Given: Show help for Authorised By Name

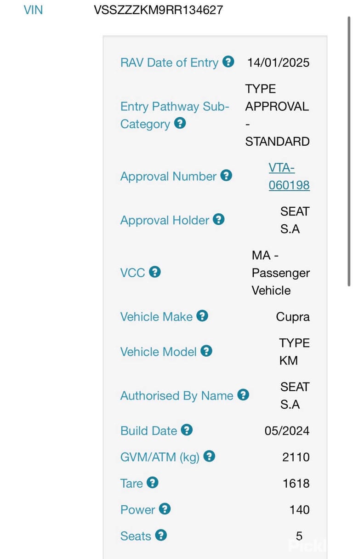Looking at the screenshot, I should [243, 394].
